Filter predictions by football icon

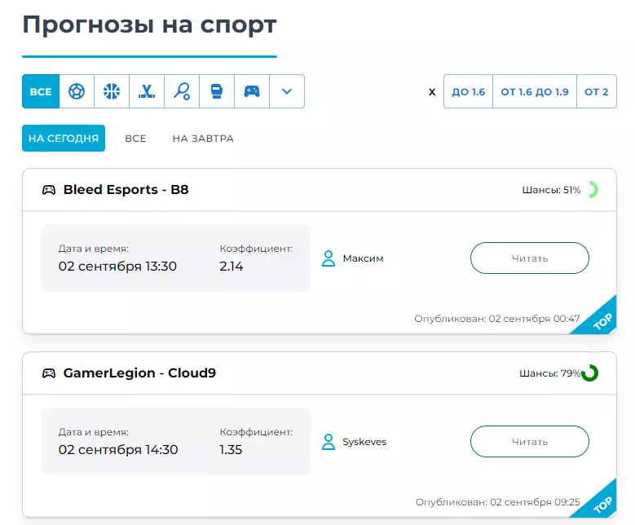tap(77, 91)
